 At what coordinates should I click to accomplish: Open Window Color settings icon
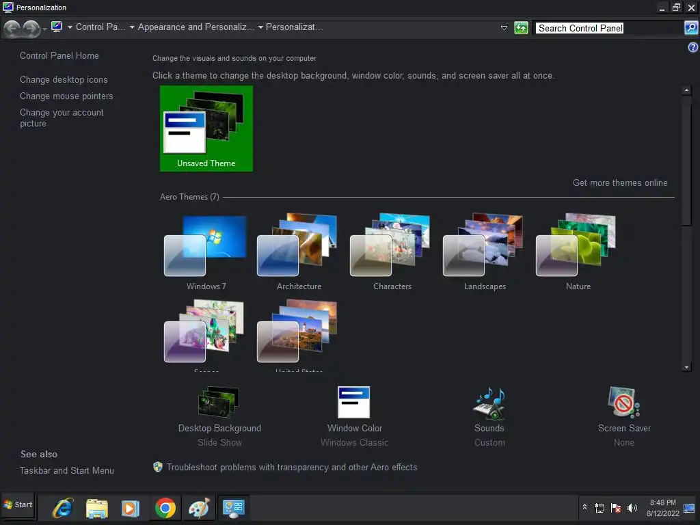coord(354,402)
